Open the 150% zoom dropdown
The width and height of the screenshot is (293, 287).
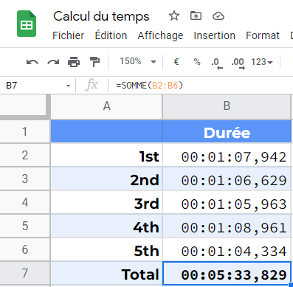pos(138,61)
